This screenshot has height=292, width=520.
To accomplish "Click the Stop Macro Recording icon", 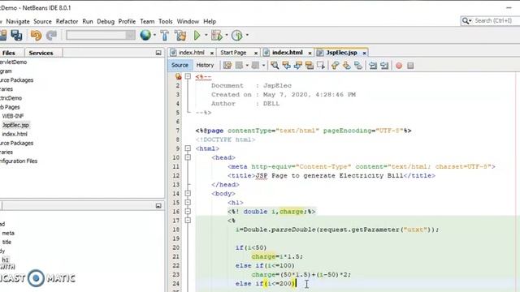I will [x=410, y=66].
